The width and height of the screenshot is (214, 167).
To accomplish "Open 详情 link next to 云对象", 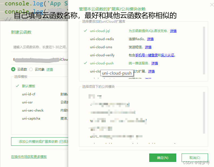I will click(x=50, y=69).
